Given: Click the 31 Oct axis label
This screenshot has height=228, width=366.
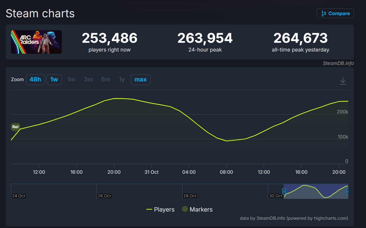Looking at the screenshot, I should (x=151, y=172).
